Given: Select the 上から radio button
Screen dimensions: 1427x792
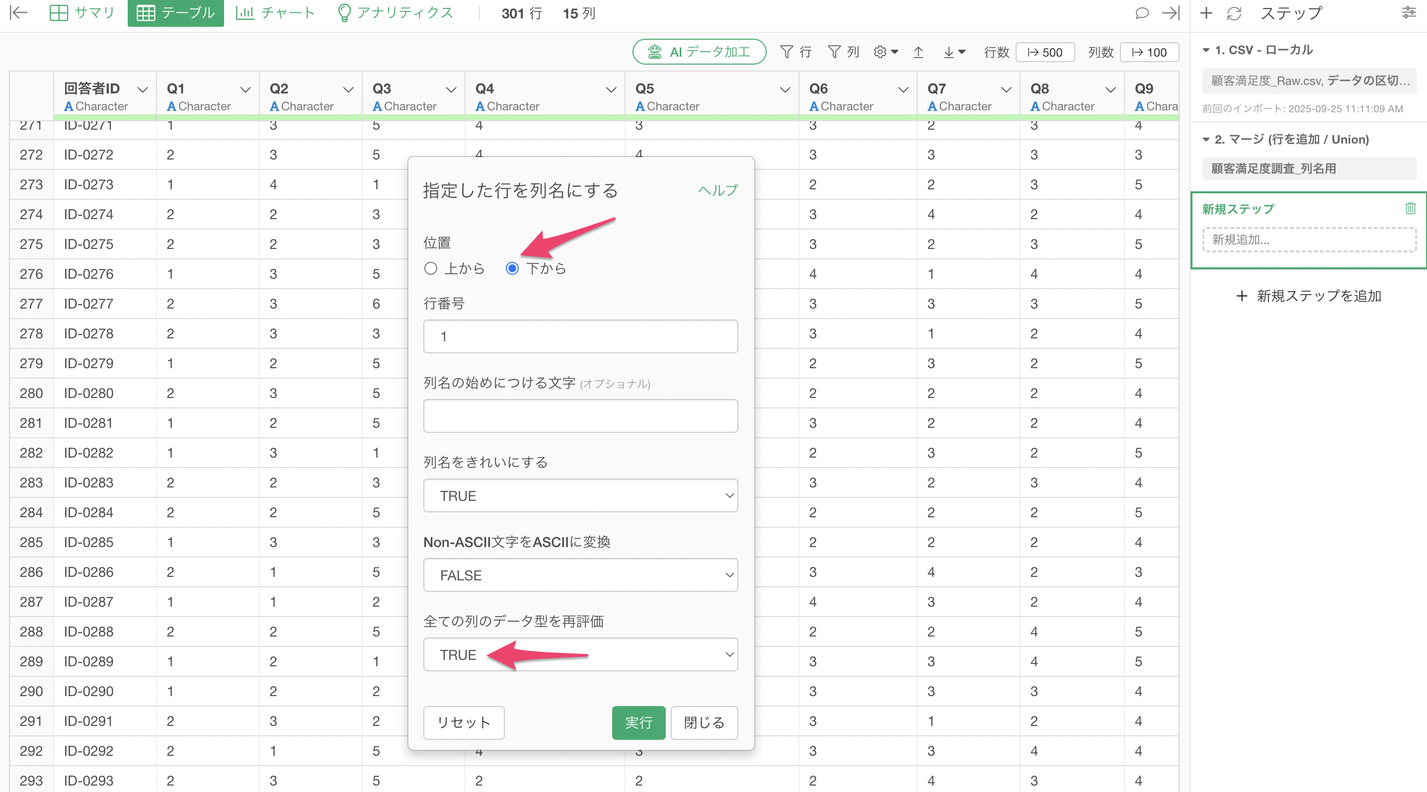Looking at the screenshot, I should pyautogui.click(x=430, y=269).
